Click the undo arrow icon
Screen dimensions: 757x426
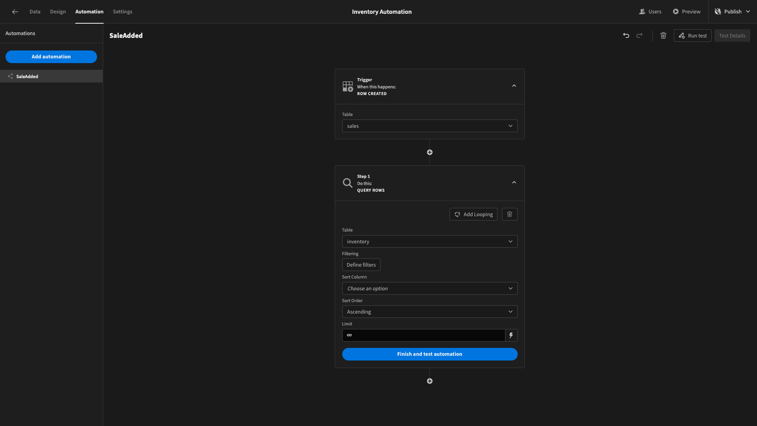tap(626, 35)
